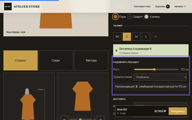Image resolution: width=192 pixels, height=120 pixels.
Task: Open the Каталог link
Action: (x=180, y=6)
